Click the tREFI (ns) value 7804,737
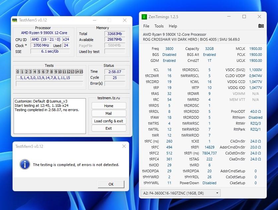 [x=209, y=153]
